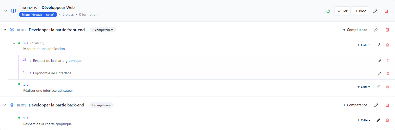Add a new block with the Bloc button
Screen dimensions: 395x130
[360, 11]
